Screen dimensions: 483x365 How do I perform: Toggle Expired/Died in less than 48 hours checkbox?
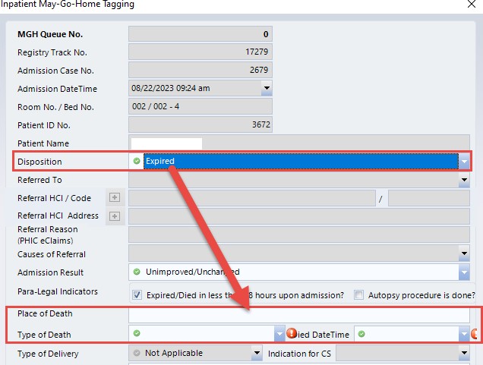137,295
